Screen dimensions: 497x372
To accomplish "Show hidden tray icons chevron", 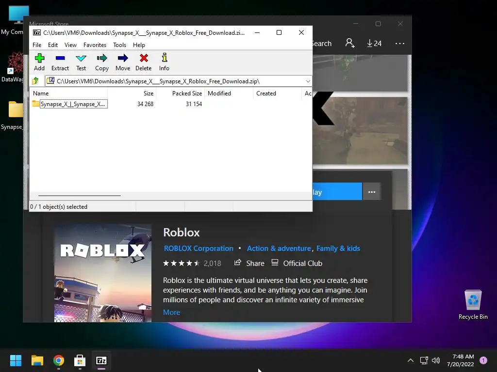I will (411, 360).
